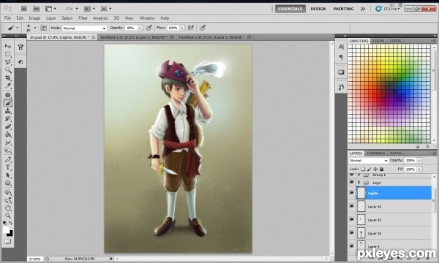Select the Move tool
The image size is (439, 263).
pos(8,46)
